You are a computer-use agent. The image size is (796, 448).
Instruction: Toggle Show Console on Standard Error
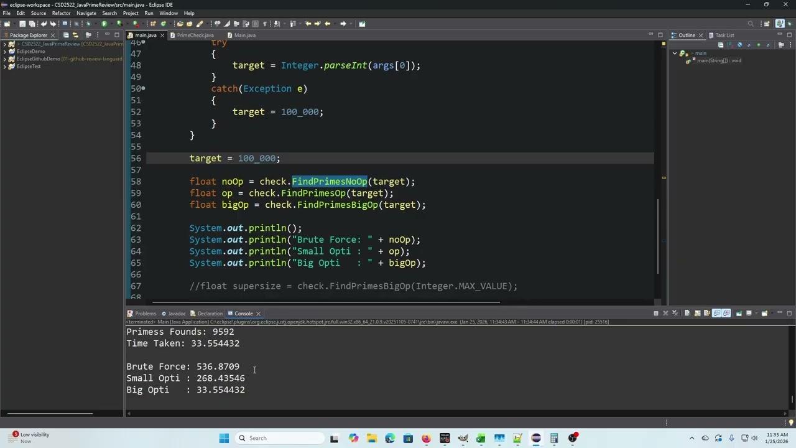click(726, 313)
